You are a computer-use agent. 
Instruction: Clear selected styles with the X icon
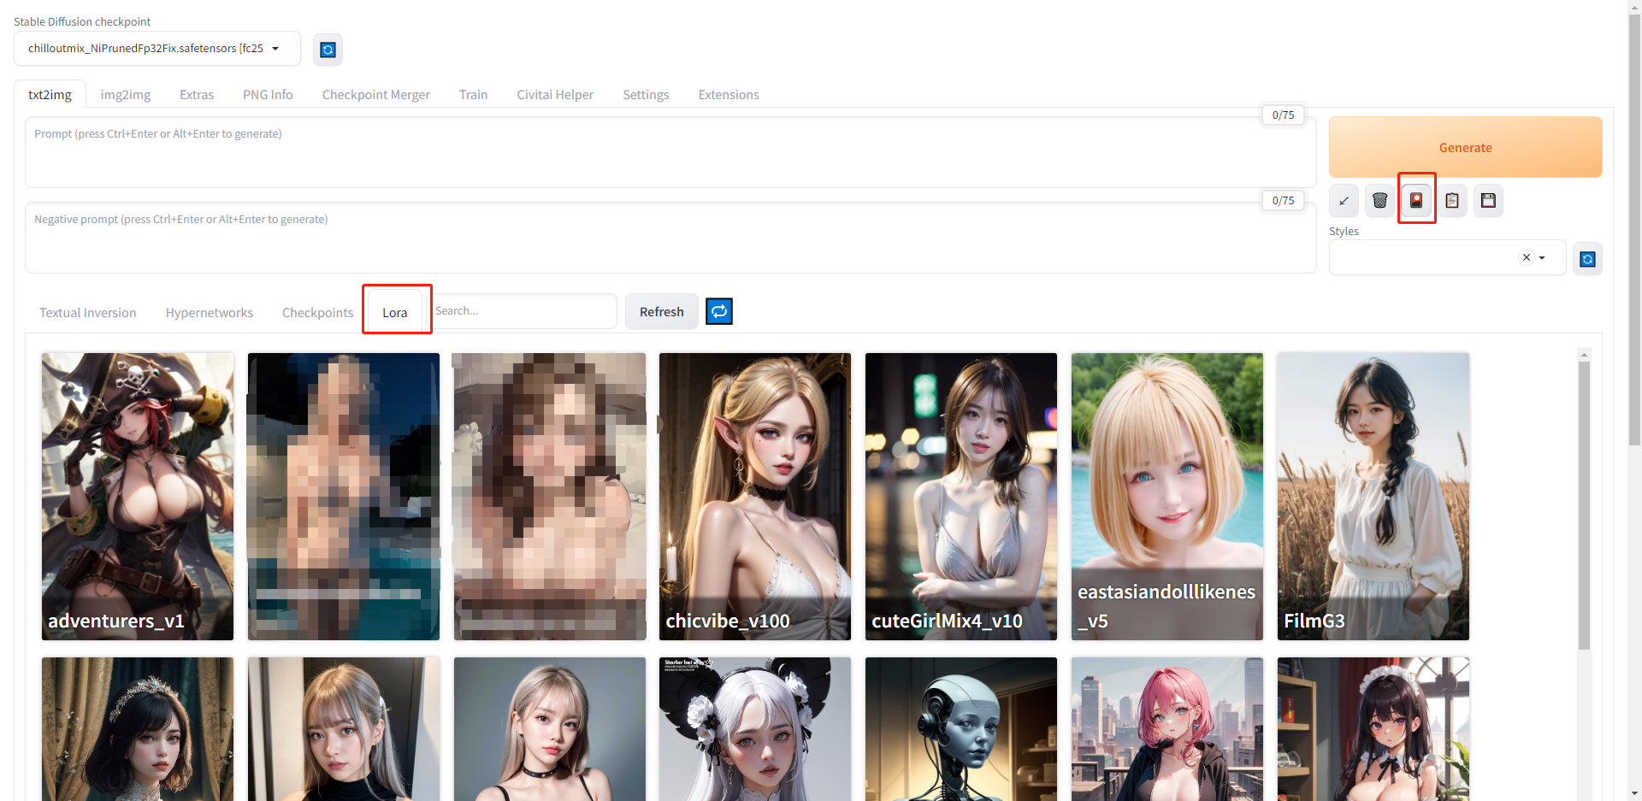click(1526, 257)
